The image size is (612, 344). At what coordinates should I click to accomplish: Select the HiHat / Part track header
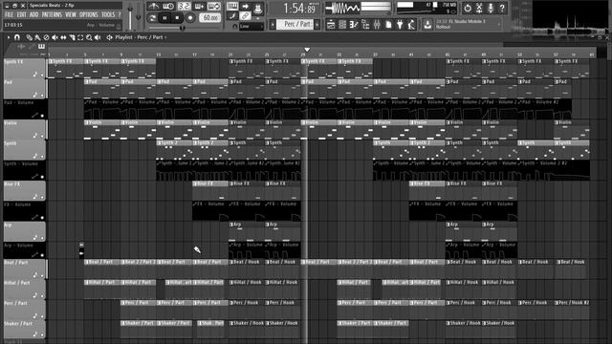[x=24, y=290]
